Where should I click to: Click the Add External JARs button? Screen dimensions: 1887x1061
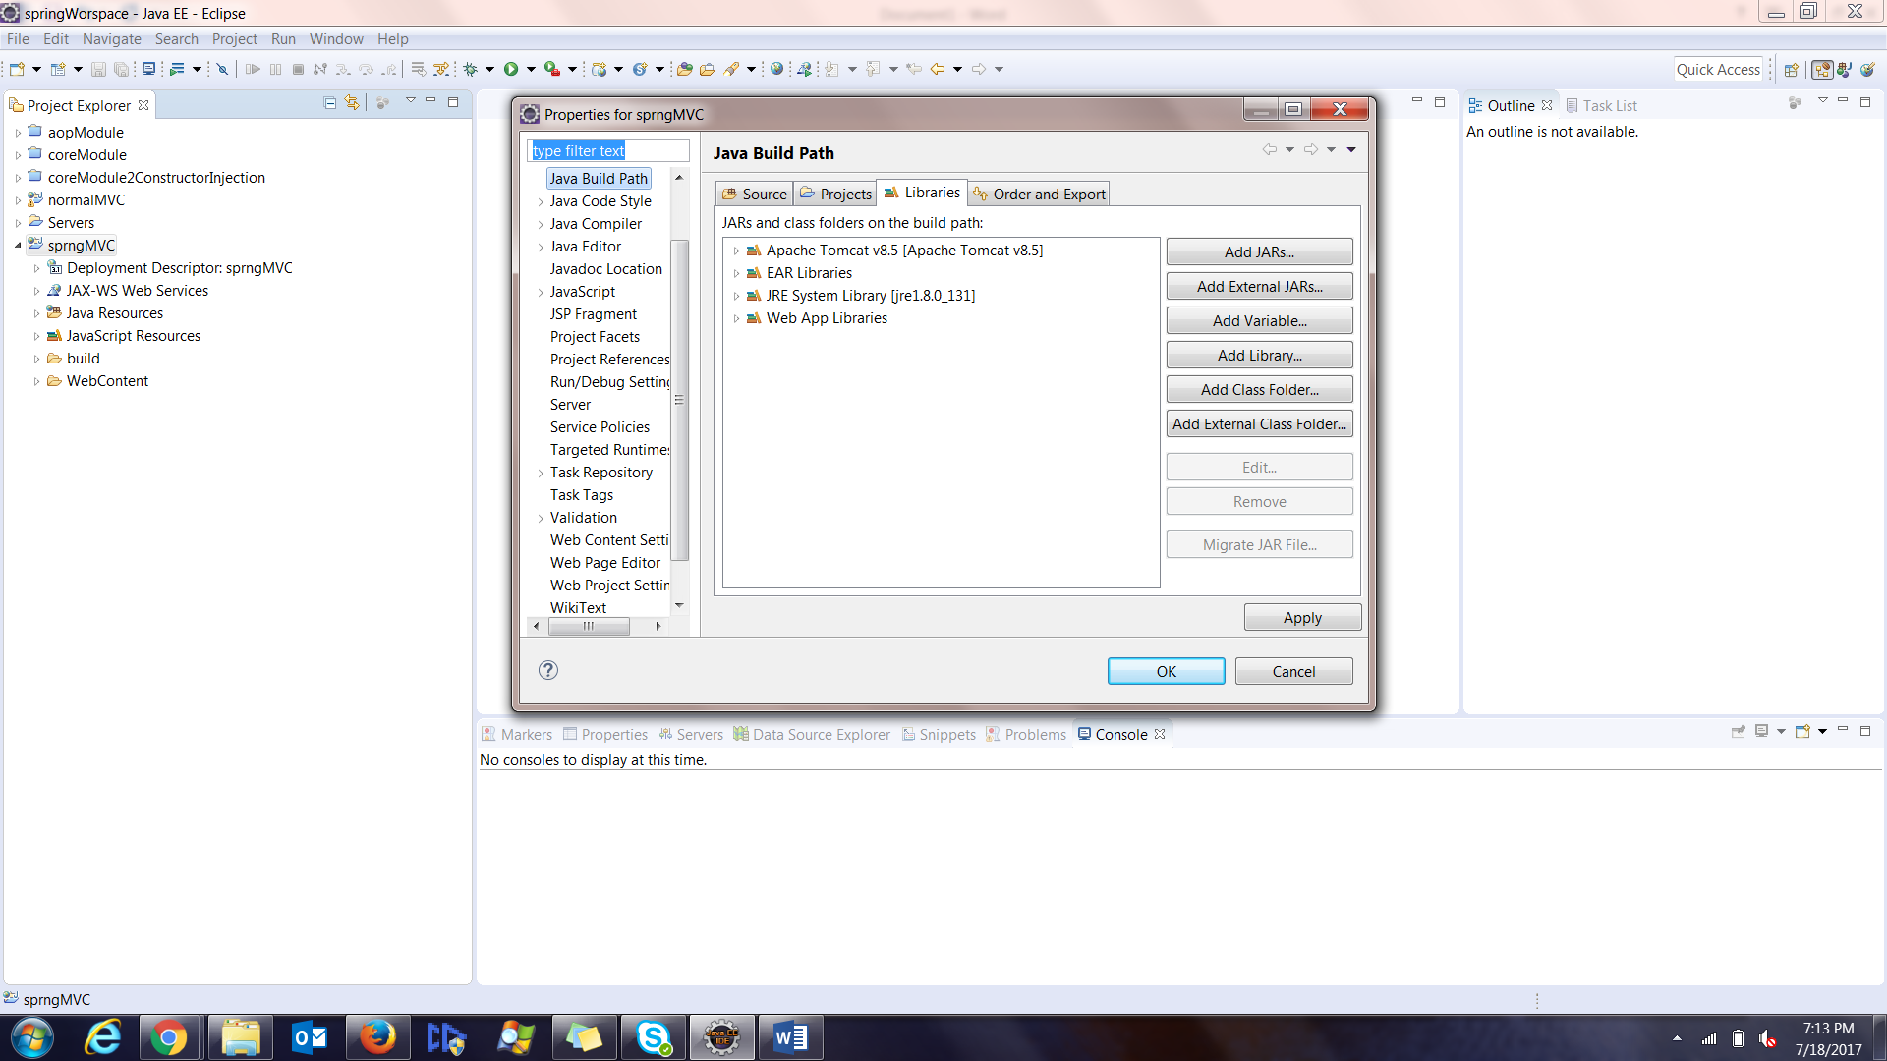tap(1259, 287)
